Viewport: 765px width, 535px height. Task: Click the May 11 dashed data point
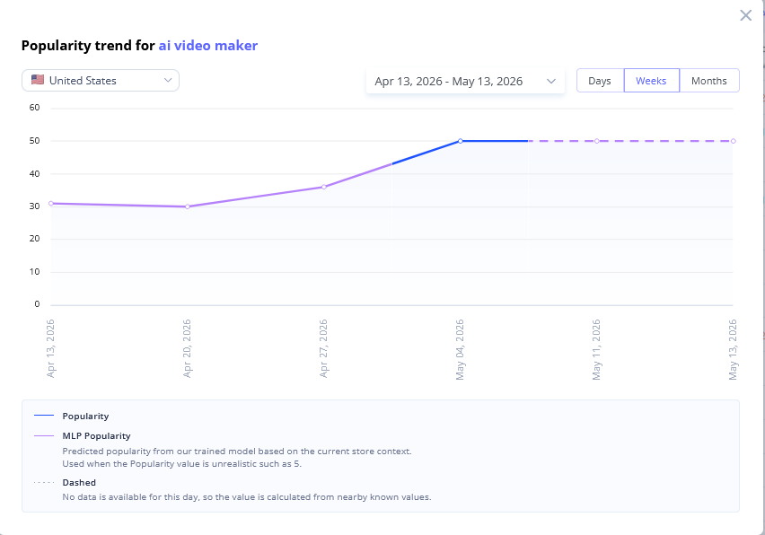(597, 141)
